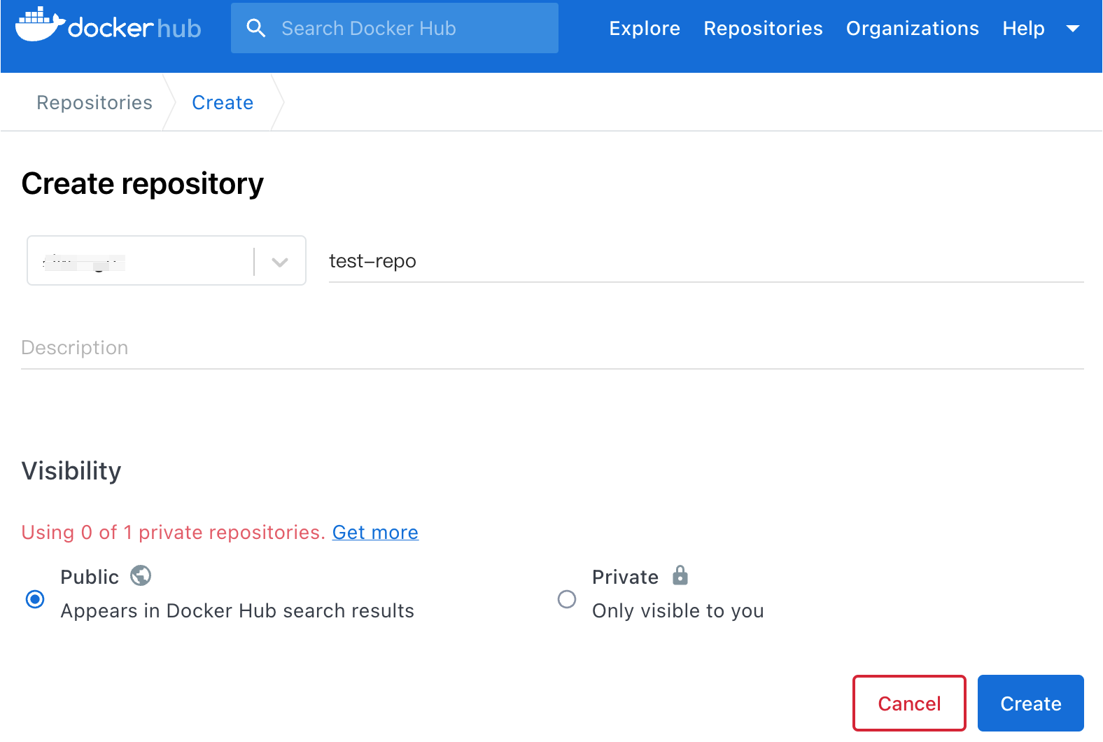The height and width of the screenshot is (742, 1103).
Task: Go to Repositories in top navigation
Action: (x=763, y=28)
